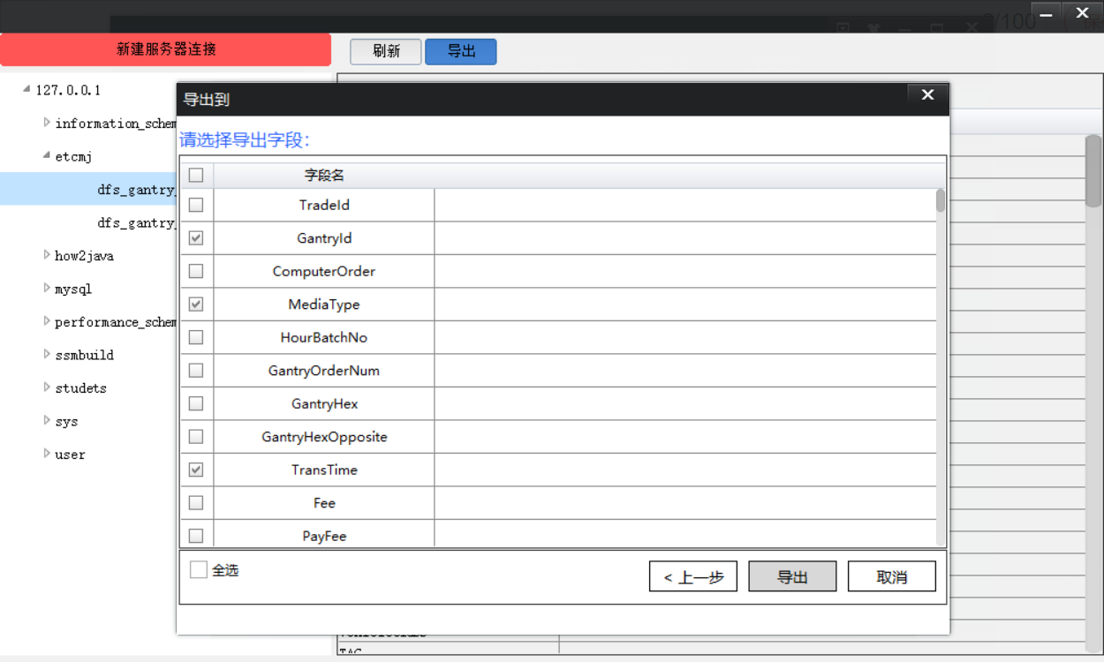Click the field list scrollbar thumb

(x=941, y=200)
